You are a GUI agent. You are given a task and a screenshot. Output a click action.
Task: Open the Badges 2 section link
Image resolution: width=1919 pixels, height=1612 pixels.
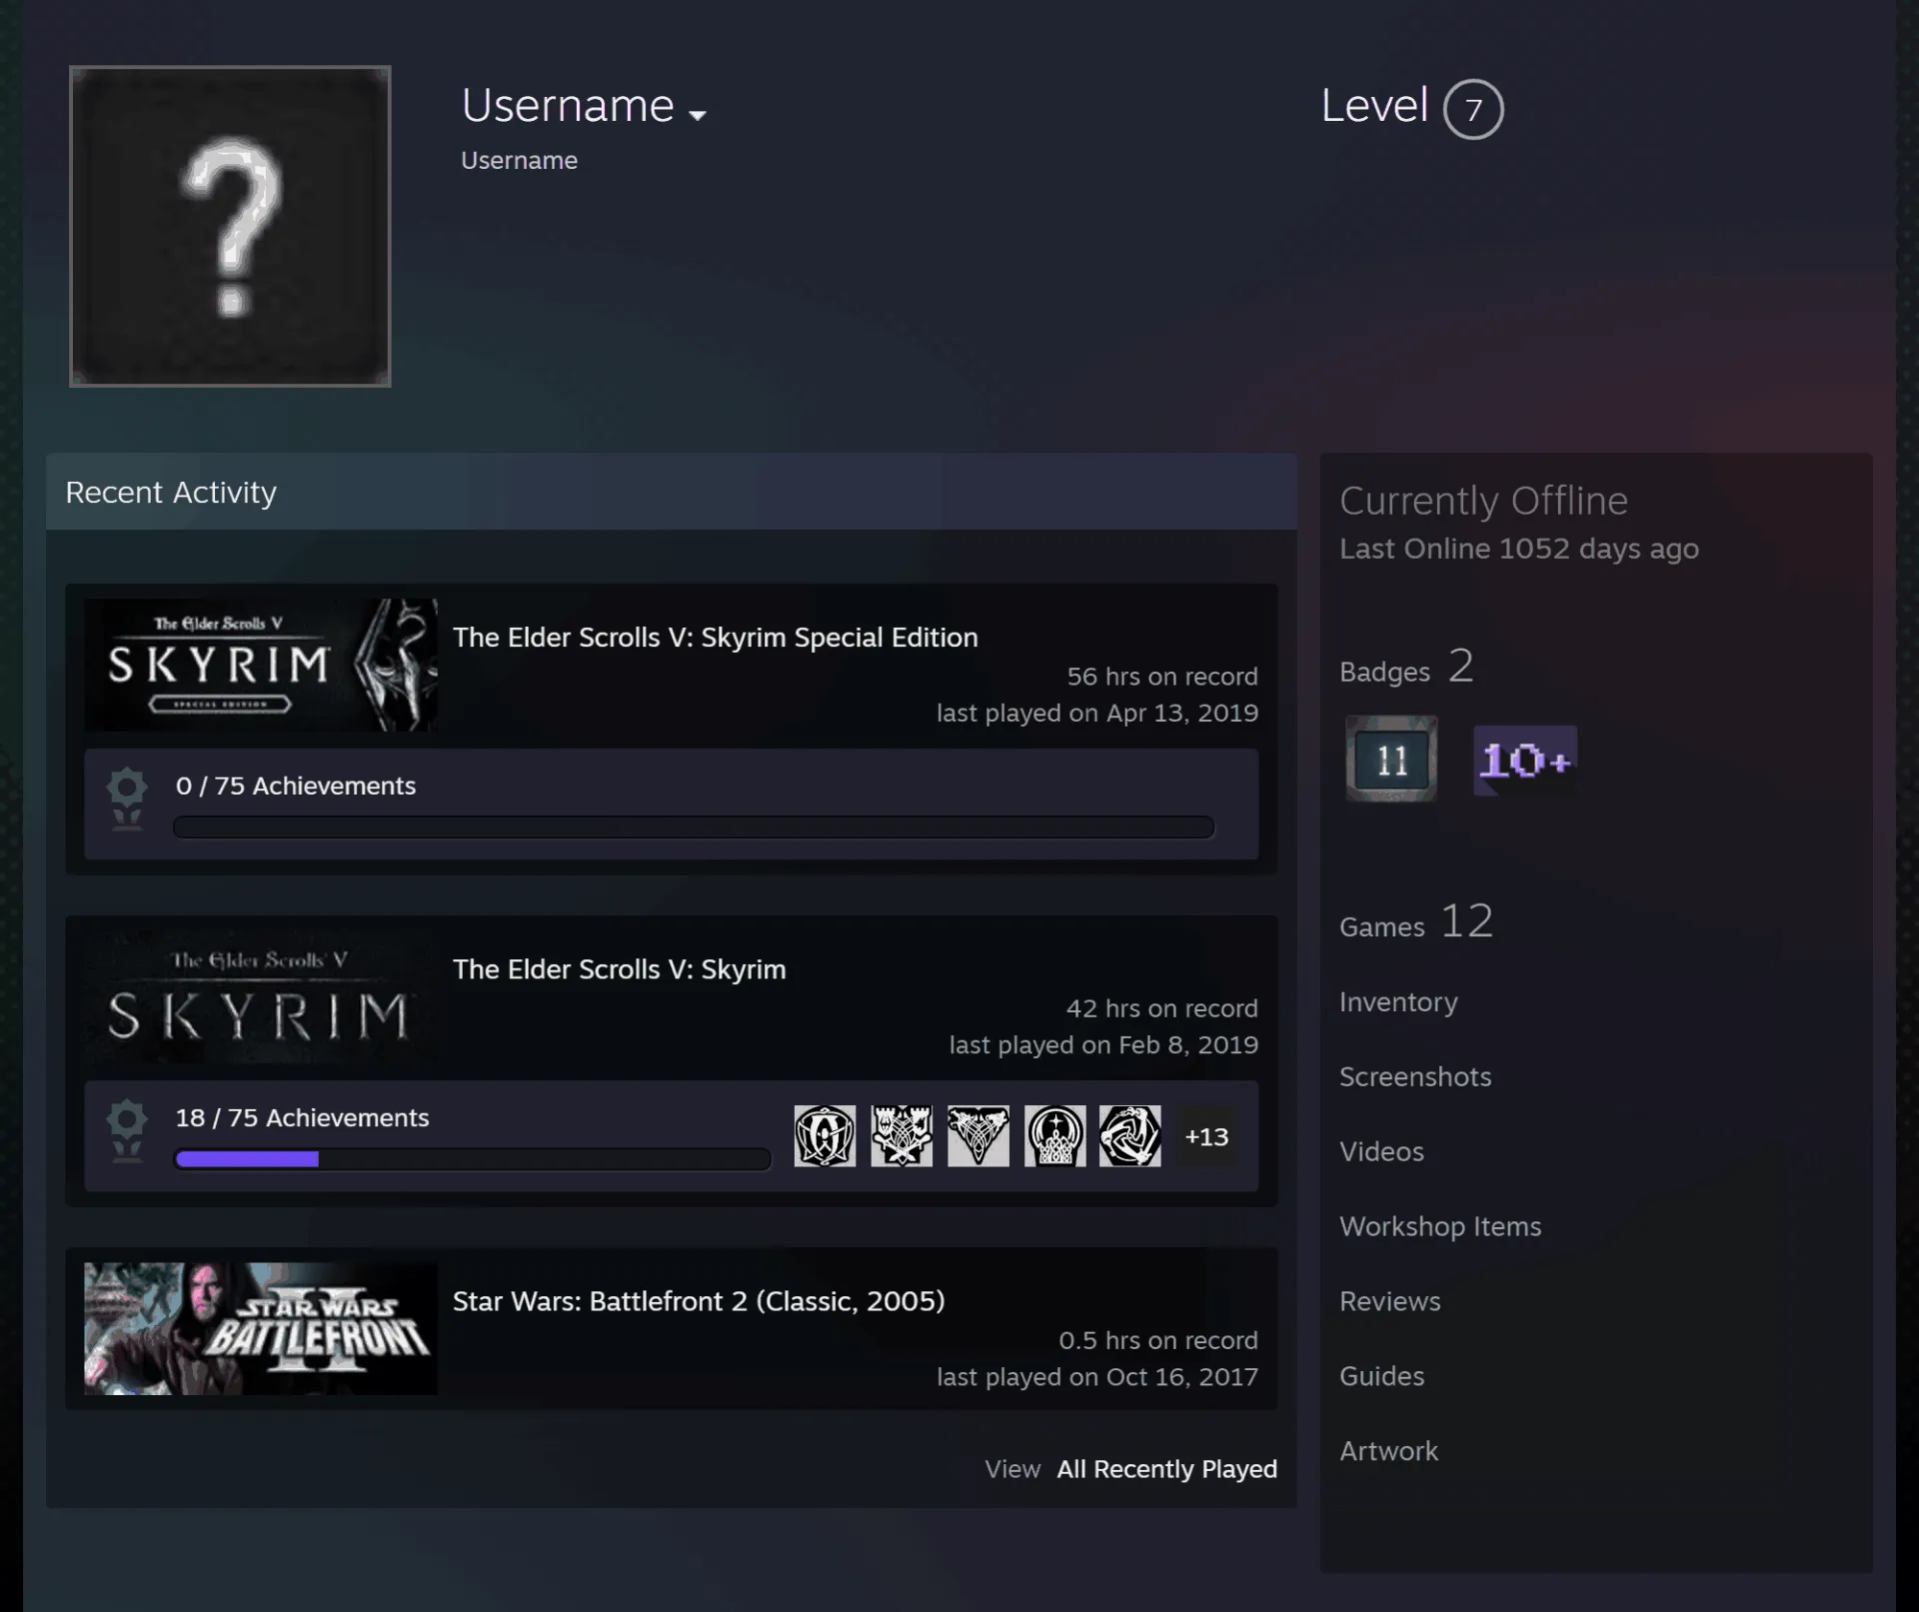click(x=1406, y=667)
